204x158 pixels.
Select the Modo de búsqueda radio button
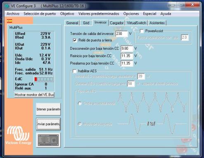pos(80,124)
